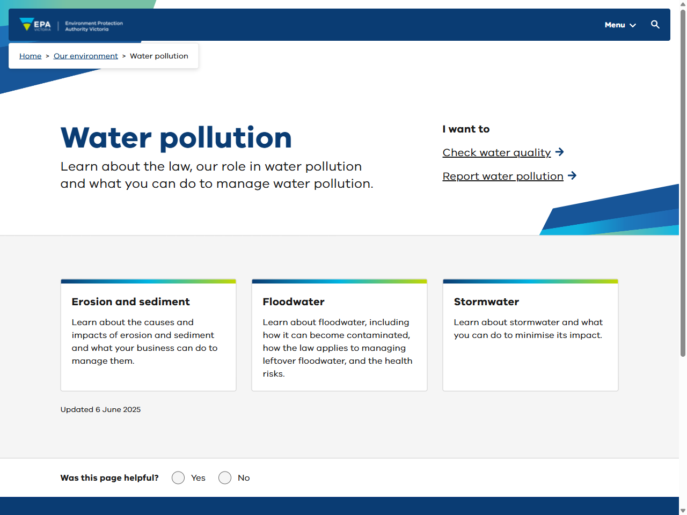The image size is (687, 515).
Task: Open Our environment from the breadcrumb
Action: [85, 56]
